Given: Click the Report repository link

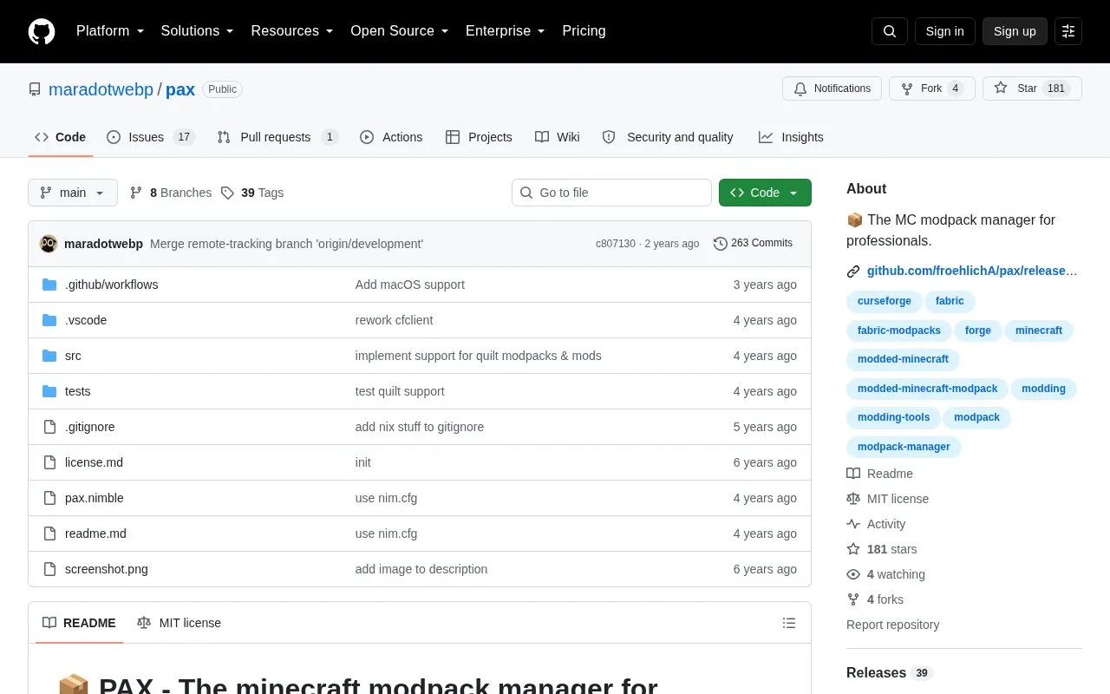Looking at the screenshot, I should (x=892, y=625).
